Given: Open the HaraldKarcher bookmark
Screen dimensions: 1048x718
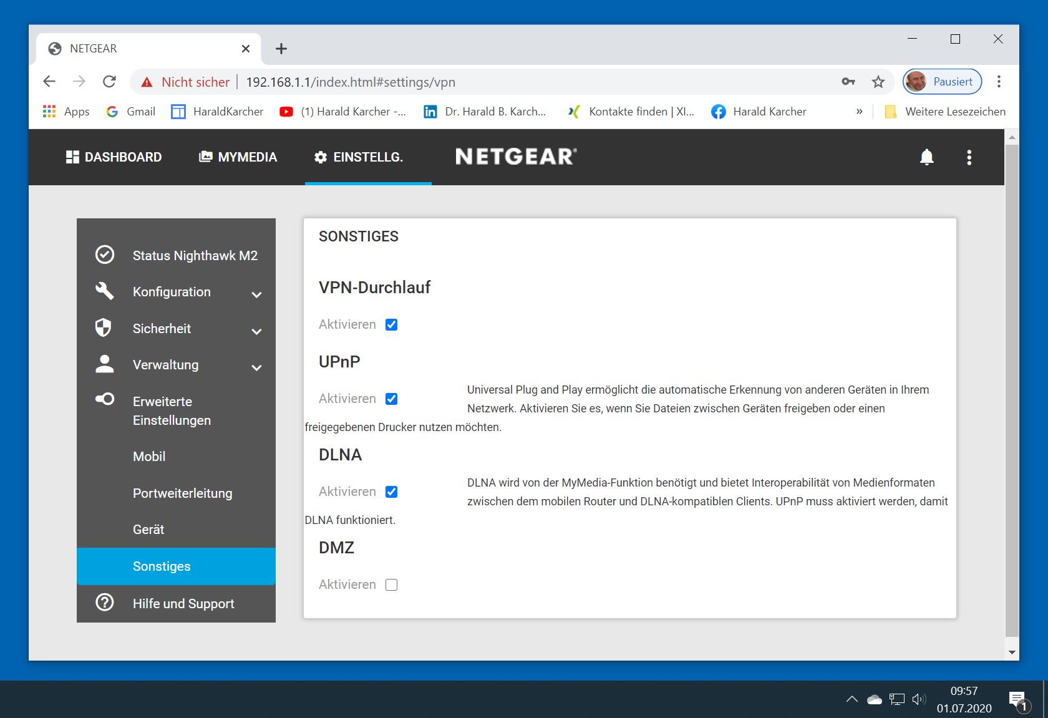Looking at the screenshot, I should pos(218,112).
